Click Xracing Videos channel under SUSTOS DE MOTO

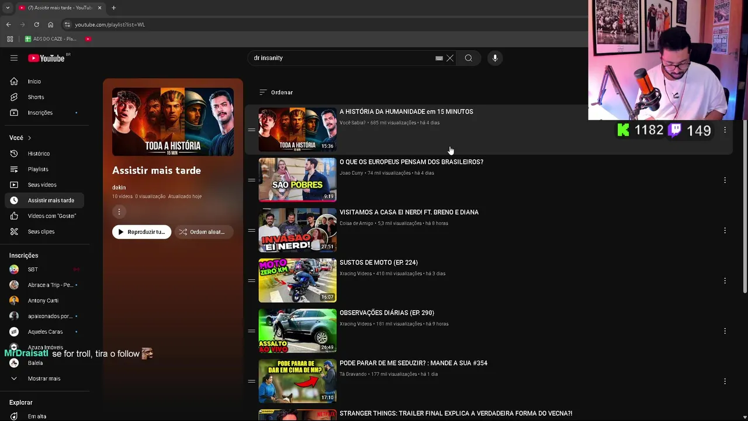[x=355, y=274]
